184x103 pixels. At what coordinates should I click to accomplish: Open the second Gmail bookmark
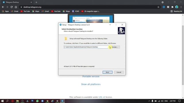(x=45, y=11)
